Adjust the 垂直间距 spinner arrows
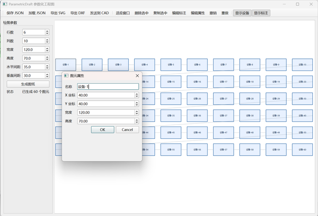The height and width of the screenshot is (216, 318). 47,76
